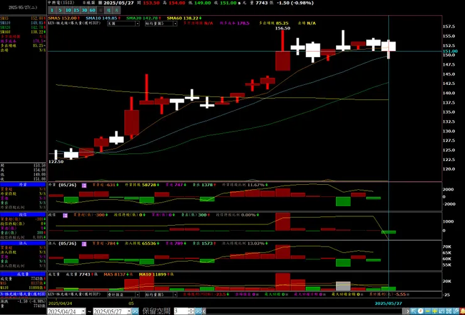Open the top 始均量圖5 dropdown

[x=161, y=23]
